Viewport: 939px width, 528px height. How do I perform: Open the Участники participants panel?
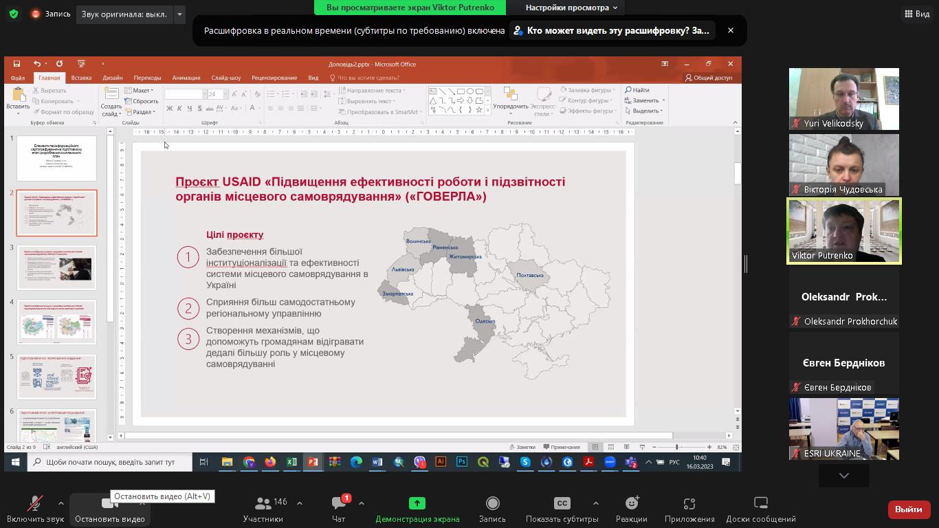click(x=263, y=509)
